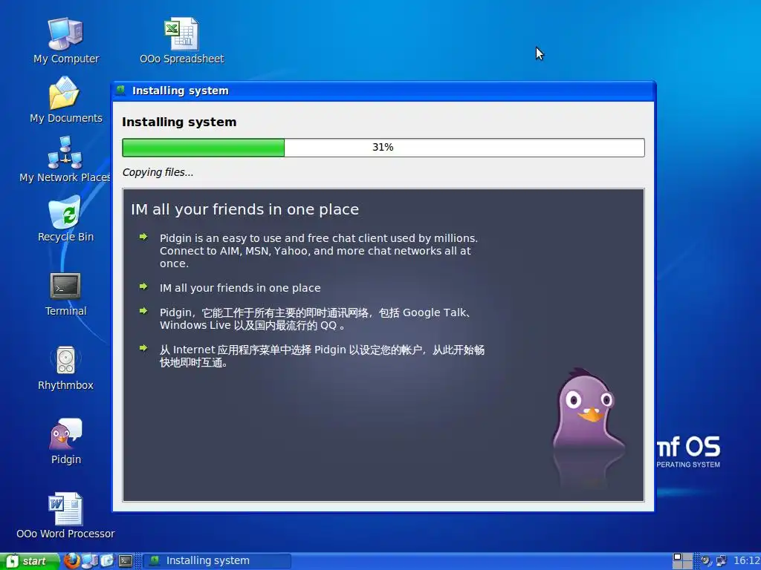This screenshot has width=761, height=570.
Task: Open My Network Places desktop icon
Action: pyautogui.click(x=65, y=160)
